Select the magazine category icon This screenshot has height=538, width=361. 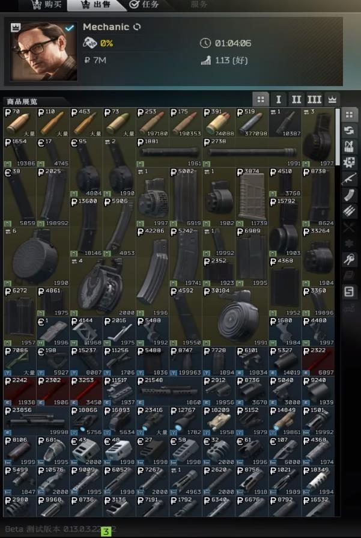(349, 195)
